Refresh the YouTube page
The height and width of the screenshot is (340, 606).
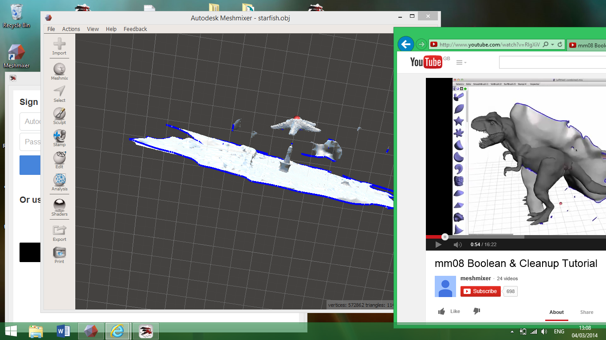pyautogui.click(x=560, y=45)
